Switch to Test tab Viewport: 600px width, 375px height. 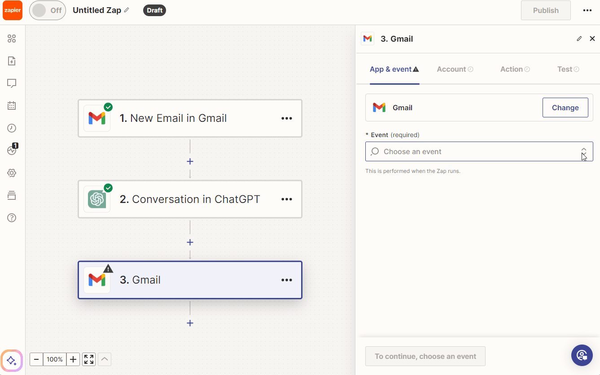click(568, 69)
